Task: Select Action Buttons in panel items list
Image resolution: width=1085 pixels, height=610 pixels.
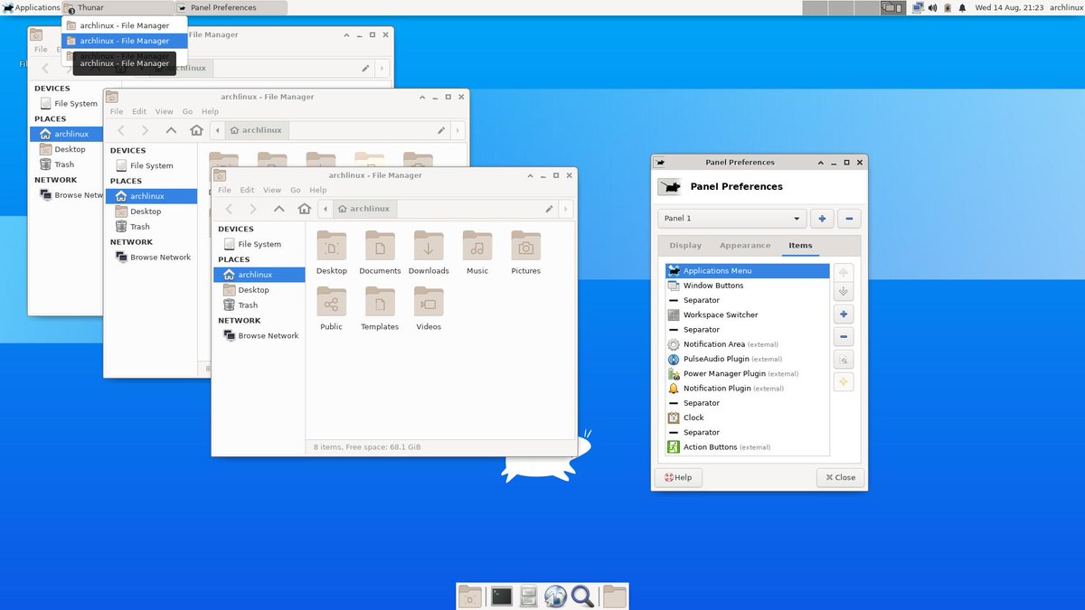Action: click(747, 447)
